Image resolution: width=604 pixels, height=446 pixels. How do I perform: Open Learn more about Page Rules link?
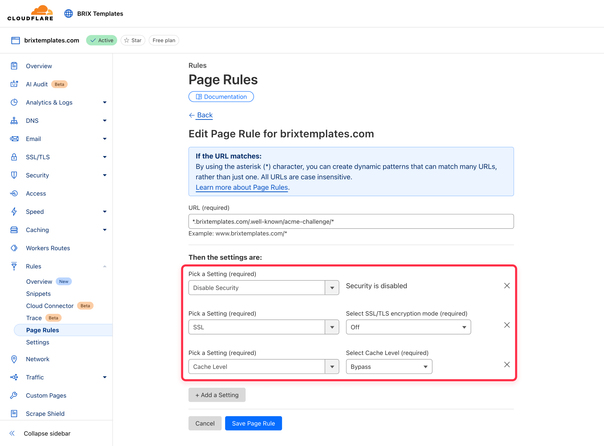pyautogui.click(x=241, y=187)
